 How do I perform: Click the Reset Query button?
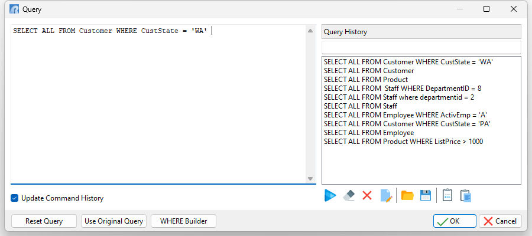pyautogui.click(x=44, y=221)
